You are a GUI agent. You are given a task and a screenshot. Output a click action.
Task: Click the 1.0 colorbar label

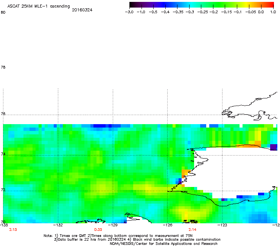point(273,12)
